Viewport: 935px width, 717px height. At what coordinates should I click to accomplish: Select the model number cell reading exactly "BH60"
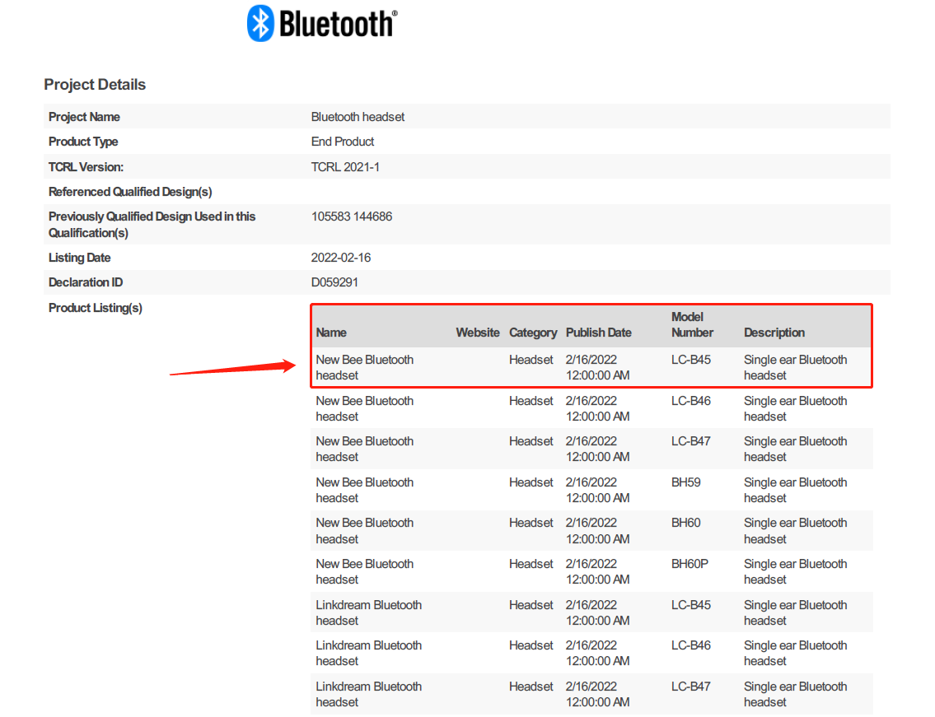(x=685, y=524)
